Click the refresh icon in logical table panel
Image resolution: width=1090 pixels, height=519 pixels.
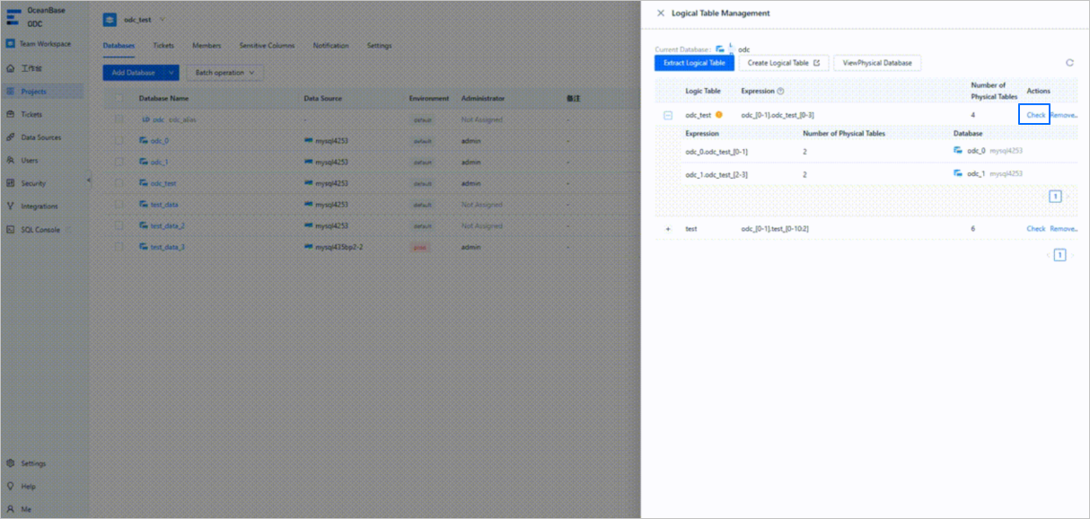1069,63
